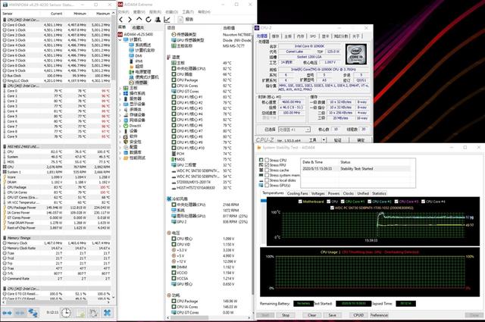Screen dimensions: 485x322
Task: Click Stress GPU(s) monitor icon
Action: (x=261, y=186)
